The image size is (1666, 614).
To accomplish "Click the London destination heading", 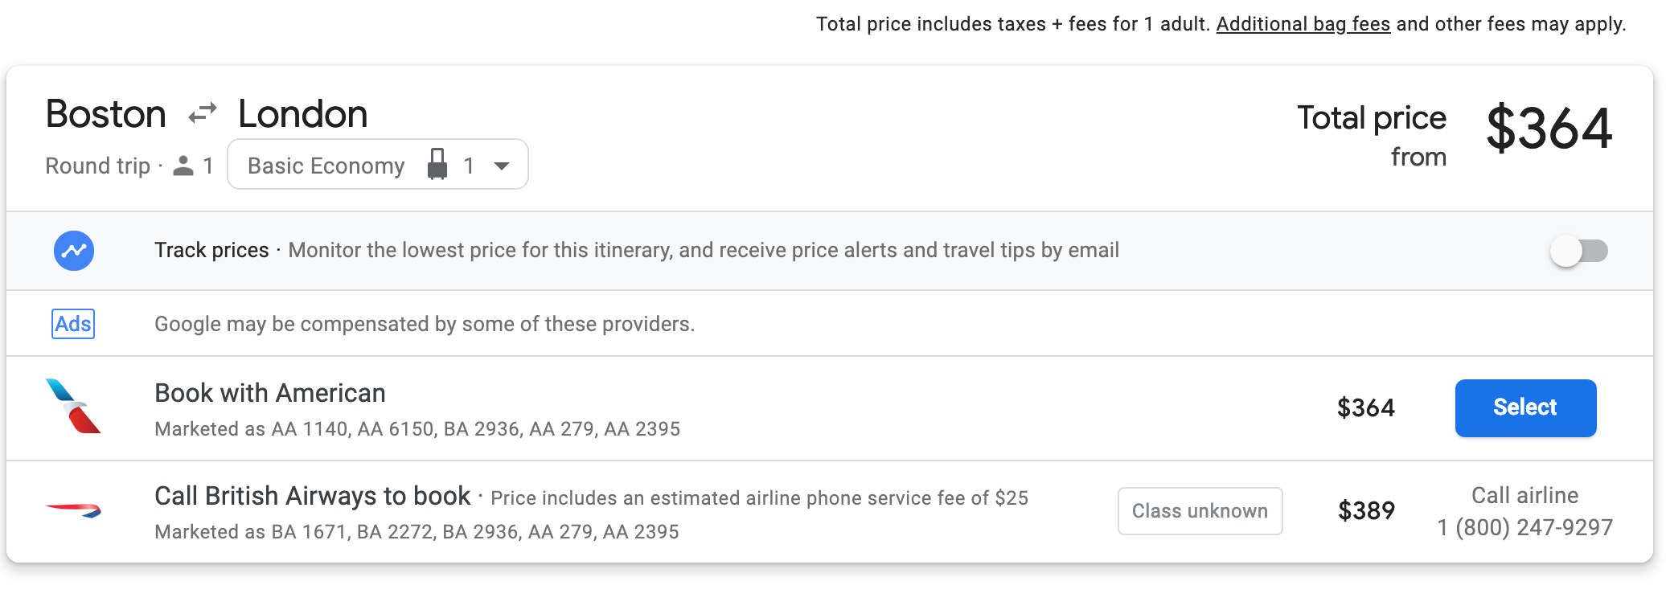I will pyautogui.click(x=303, y=114).
